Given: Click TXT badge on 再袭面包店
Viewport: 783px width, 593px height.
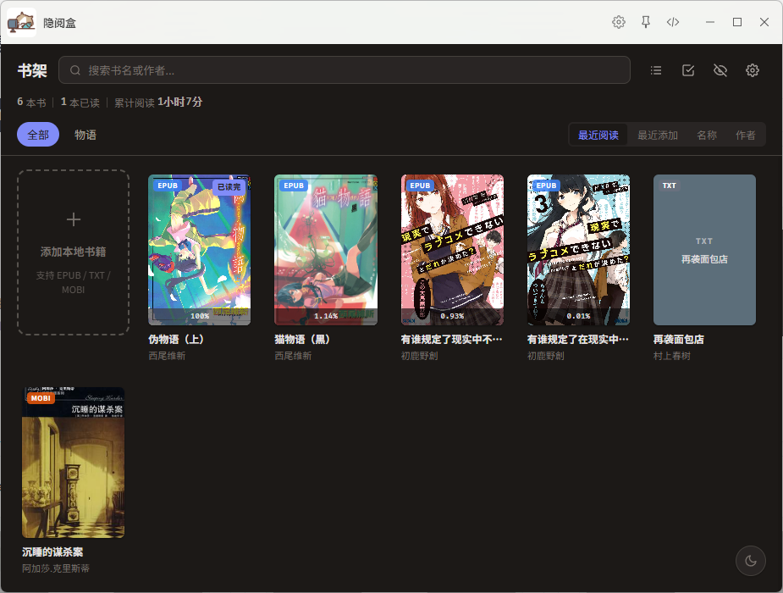Looking at the screenshot, I should 669,186.
